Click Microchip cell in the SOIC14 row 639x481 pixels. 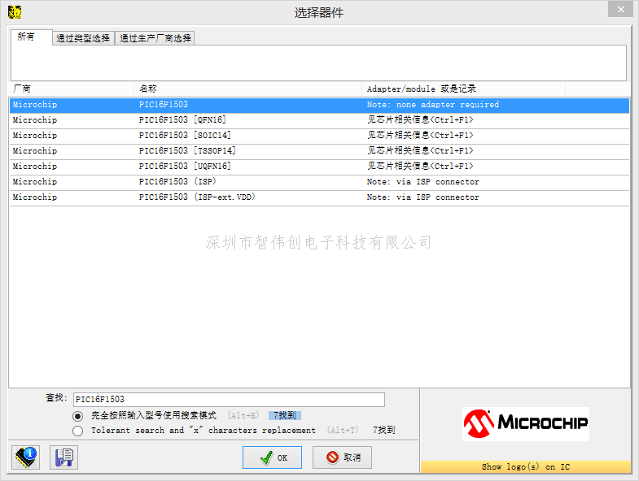coord(35,136)
